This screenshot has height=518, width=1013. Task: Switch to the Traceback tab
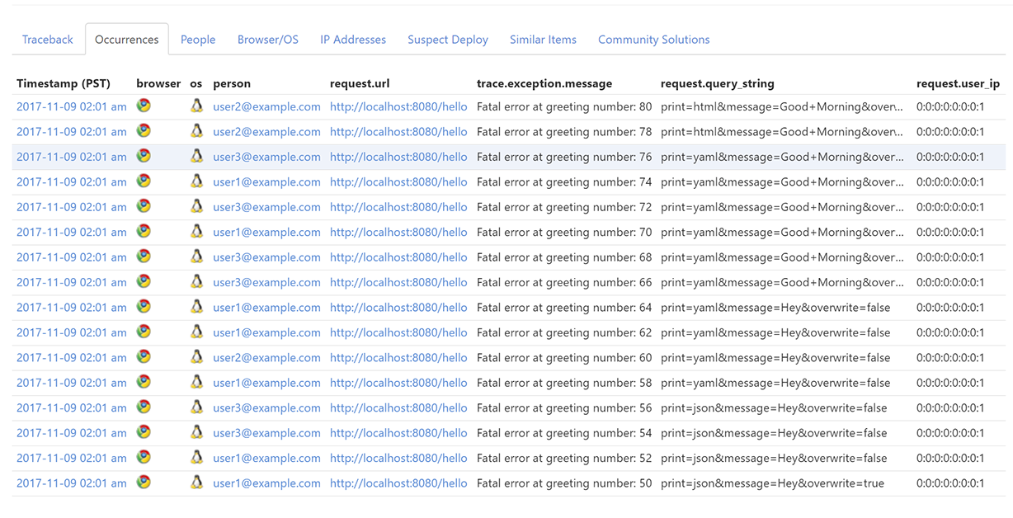click(x=47, y=39)
